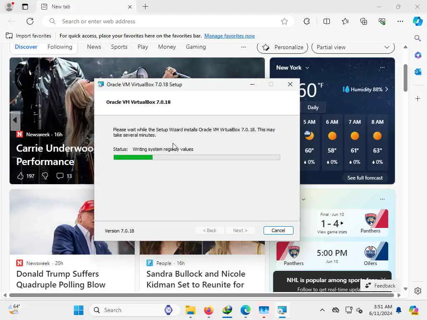Show more feed categories ellipsis
Screen dimensions: 427x320
[x=244, y=47]
